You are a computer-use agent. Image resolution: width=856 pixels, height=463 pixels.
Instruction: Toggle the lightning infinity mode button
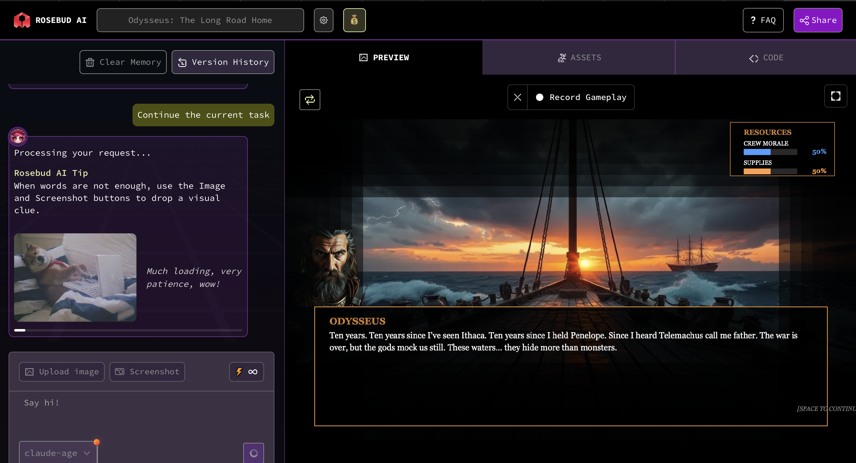pos(246,372)
